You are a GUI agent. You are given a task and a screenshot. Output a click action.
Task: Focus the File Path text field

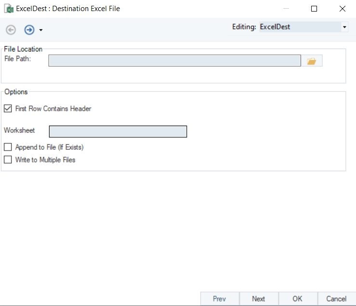click(x=174, y=61)
